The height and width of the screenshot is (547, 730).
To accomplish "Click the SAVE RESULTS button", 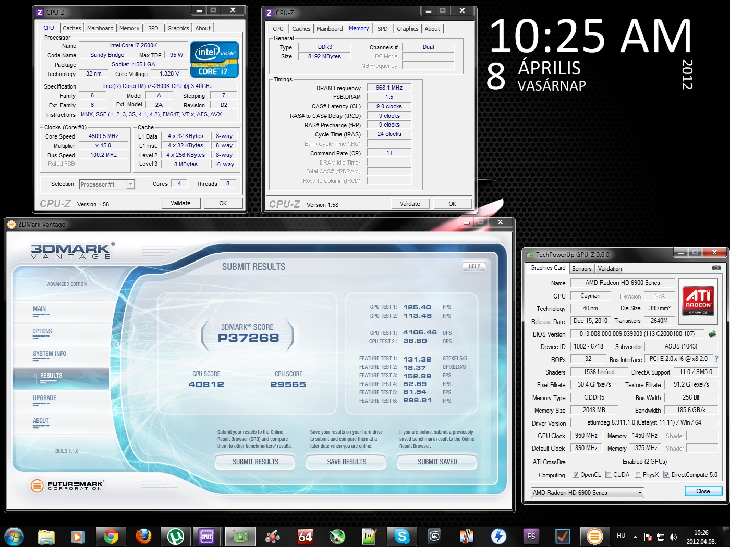I will click(x=347, y=462).
